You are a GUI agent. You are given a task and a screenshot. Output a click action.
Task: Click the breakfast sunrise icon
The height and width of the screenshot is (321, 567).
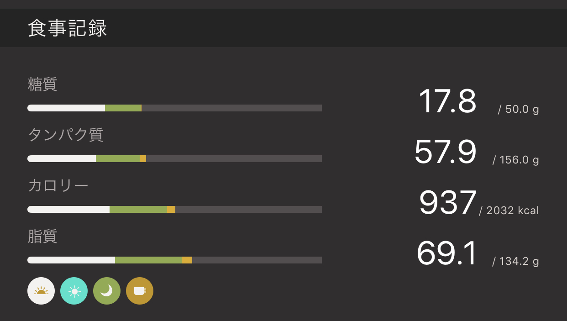pos(41,291)
